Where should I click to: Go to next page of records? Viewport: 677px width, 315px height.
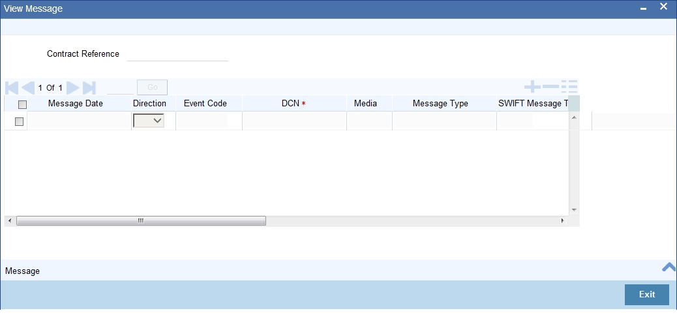pos(72,87)
